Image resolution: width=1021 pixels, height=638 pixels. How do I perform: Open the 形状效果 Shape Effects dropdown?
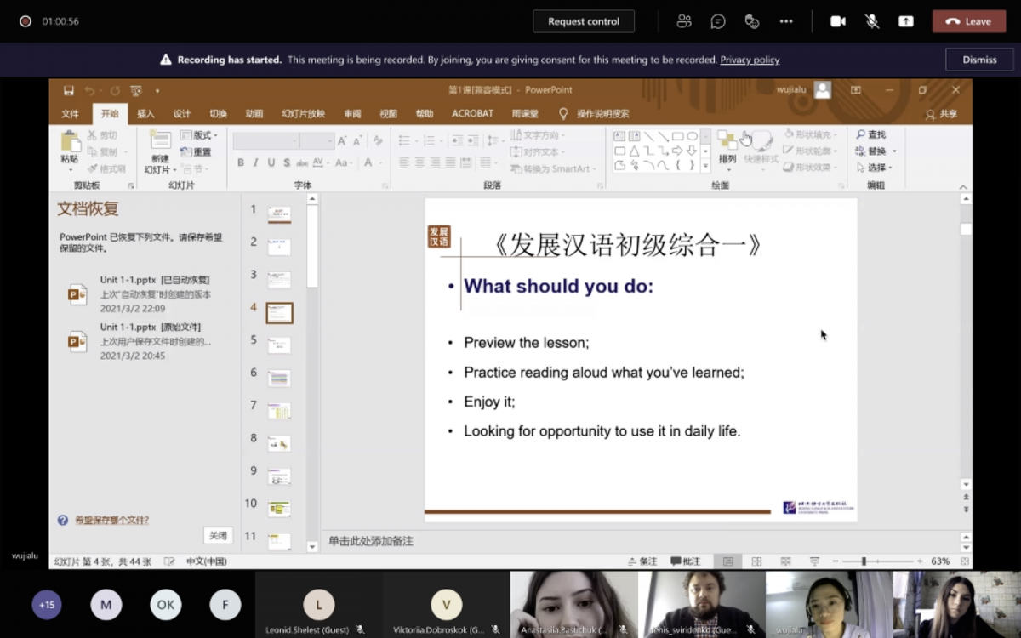click(810, 168)
